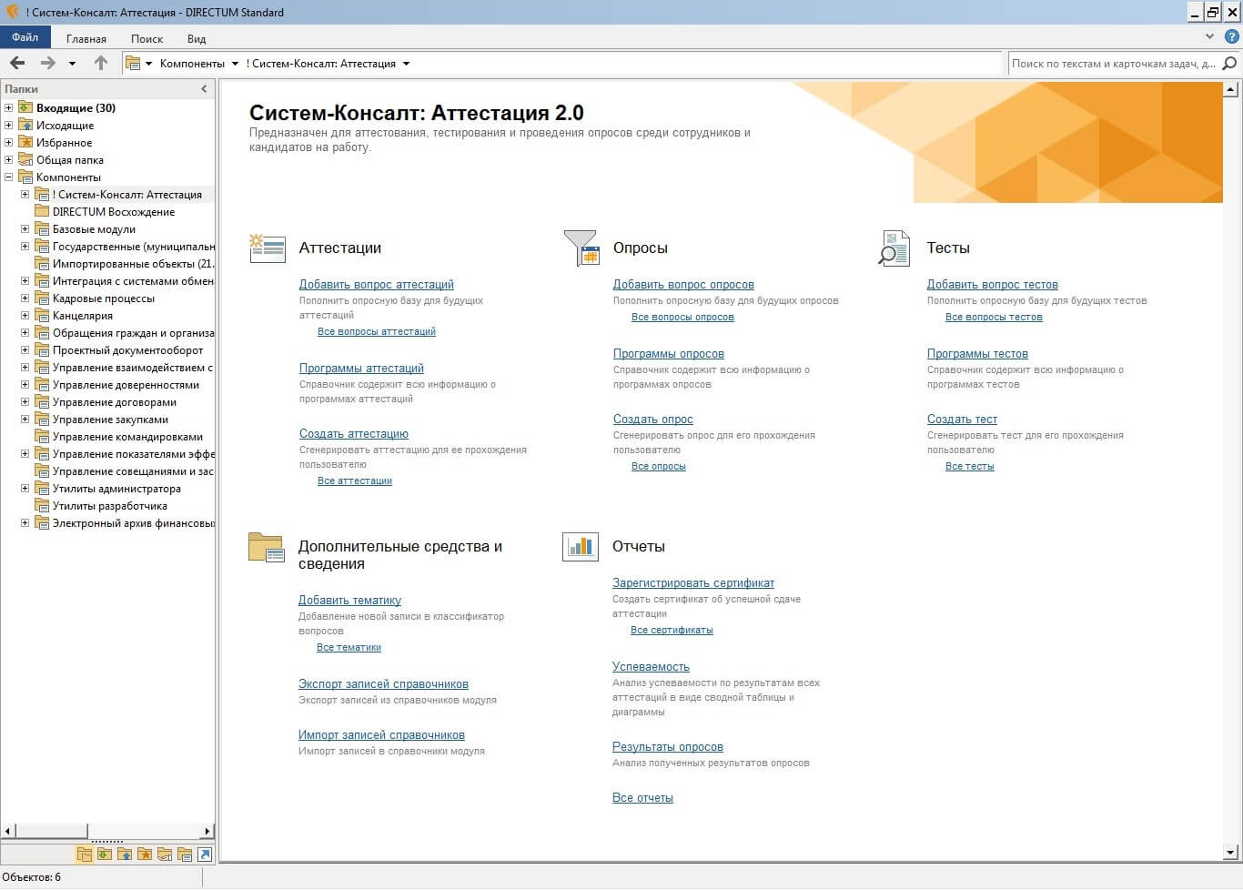Collapse the ribbon chevron near help
This screenshot has width=1243, height=890.
(1209, 36)
